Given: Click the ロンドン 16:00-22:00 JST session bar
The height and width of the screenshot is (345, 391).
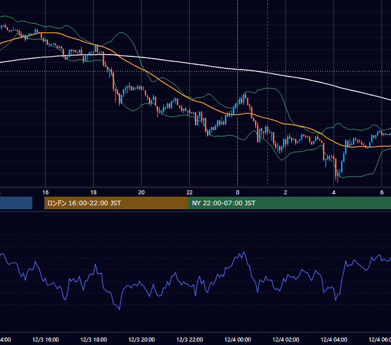Looking at the screenshot, I should tap(116, 203).
